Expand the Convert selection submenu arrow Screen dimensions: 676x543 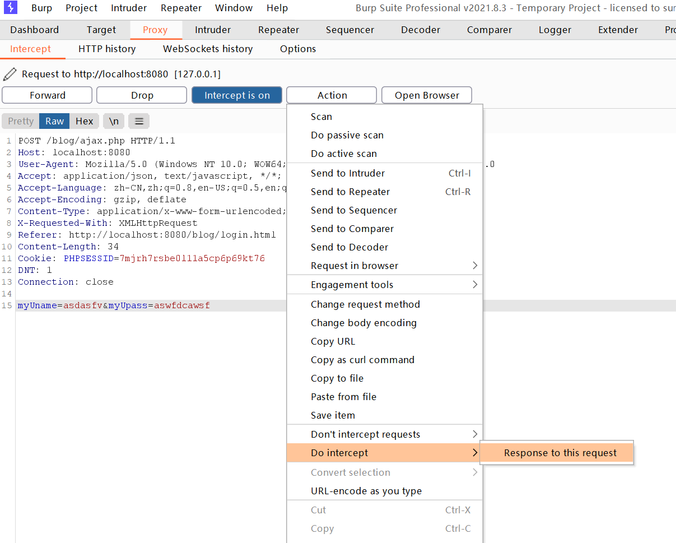[x=475, y=472]
